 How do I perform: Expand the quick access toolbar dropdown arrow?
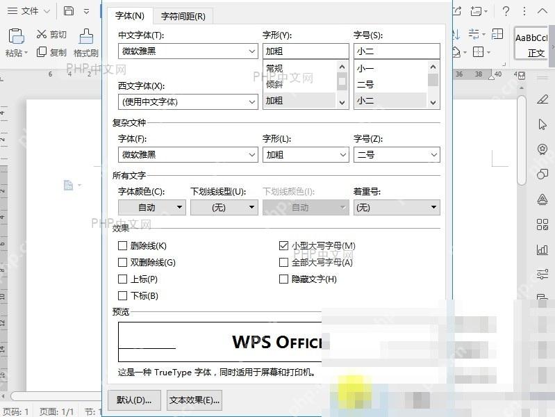(x=86, y=11)
